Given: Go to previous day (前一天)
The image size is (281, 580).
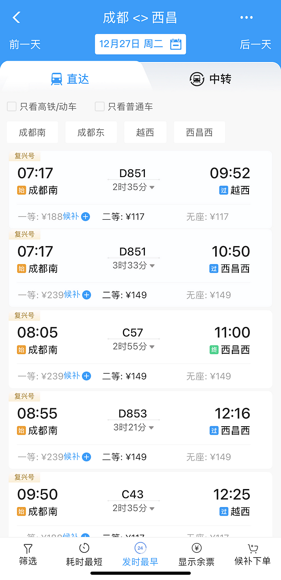Looking at the screenshot, I should (x=25, y=44).
